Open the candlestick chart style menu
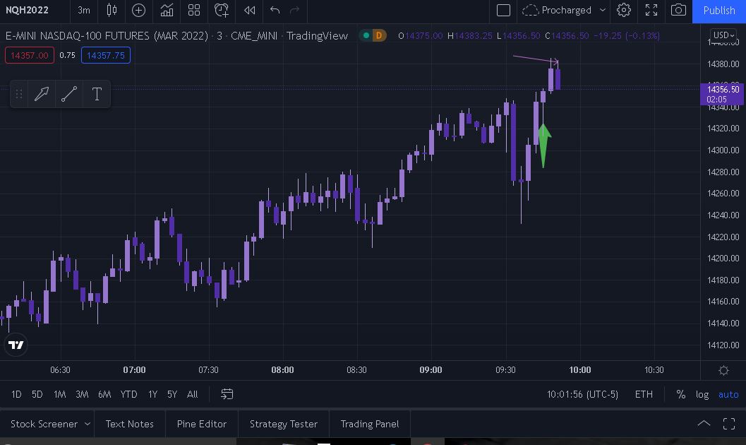746x445 pixels. click(x=112, y=10)
